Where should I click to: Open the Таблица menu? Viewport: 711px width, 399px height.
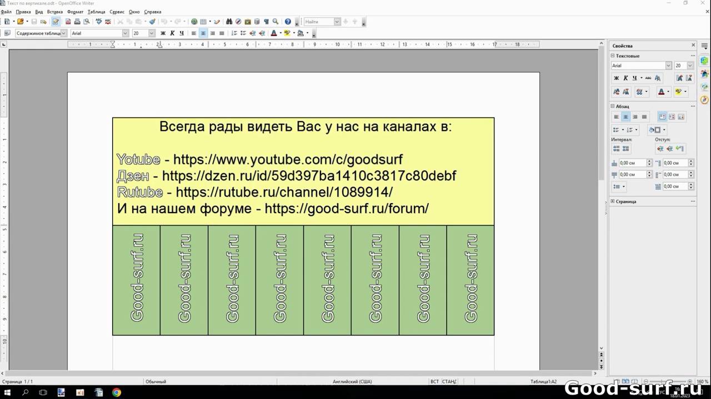click(x=96, y=12)
